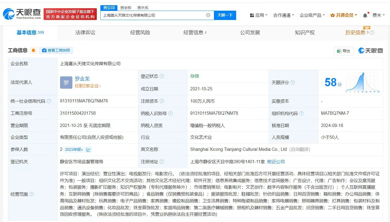390x222 pixels.
Task: Click the 应用 grid icon in top navigation
Action: (x=251, y=15)
